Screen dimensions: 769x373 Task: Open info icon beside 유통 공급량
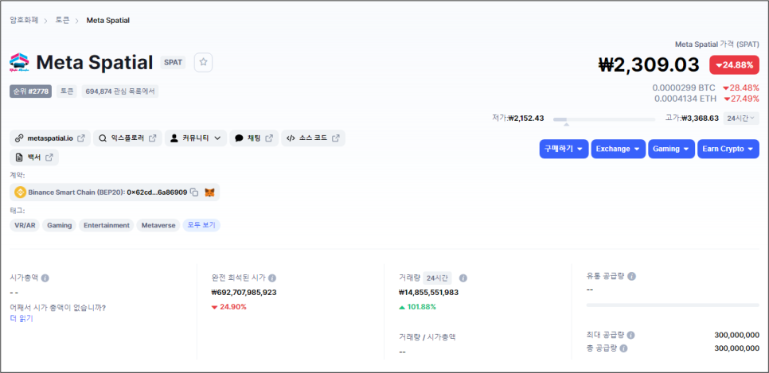[x=632, y=277]
